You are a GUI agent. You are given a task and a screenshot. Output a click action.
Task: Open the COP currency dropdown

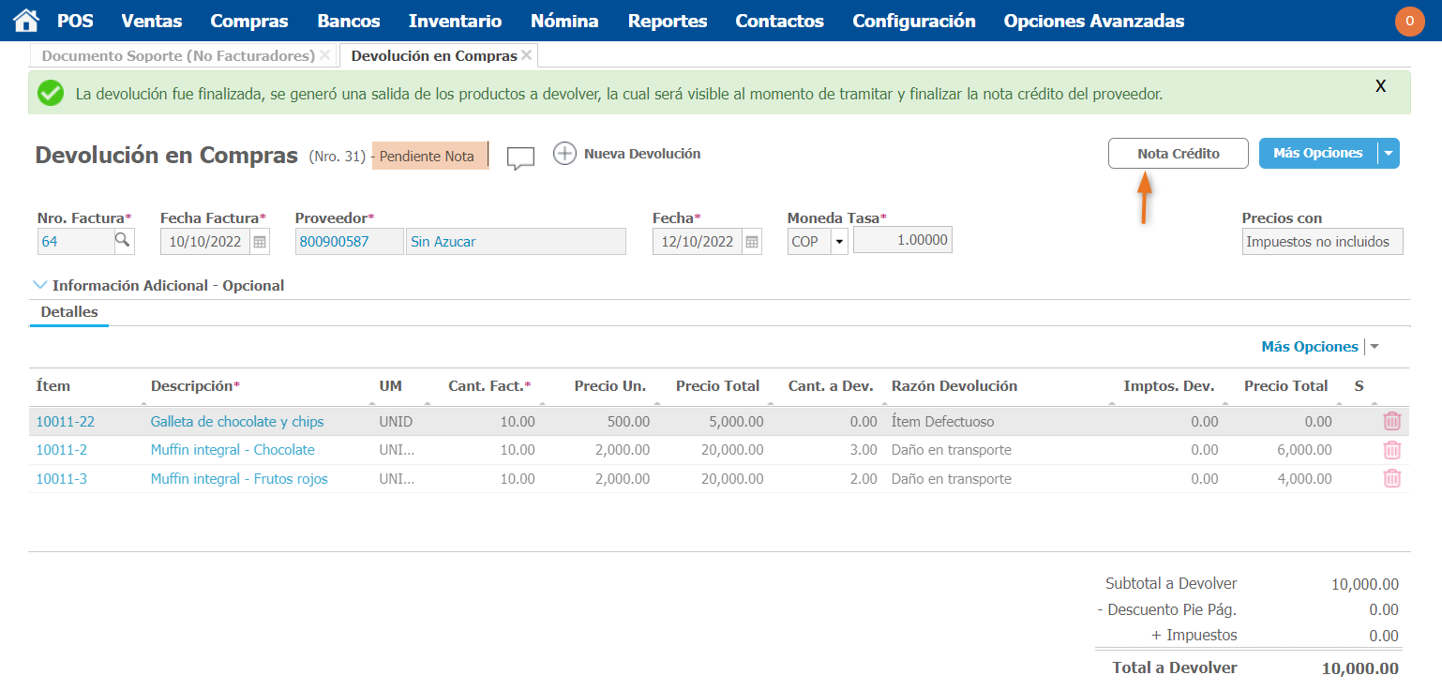(839, 242)
